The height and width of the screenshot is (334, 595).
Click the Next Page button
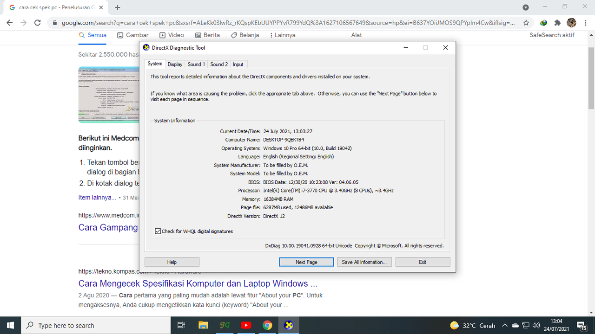point(306,262)
